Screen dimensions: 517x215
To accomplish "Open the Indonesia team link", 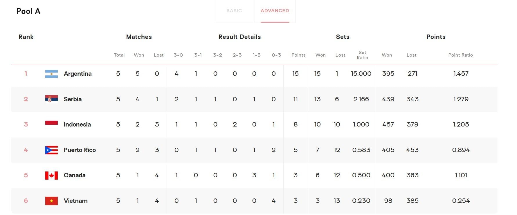I will [77, 124].
